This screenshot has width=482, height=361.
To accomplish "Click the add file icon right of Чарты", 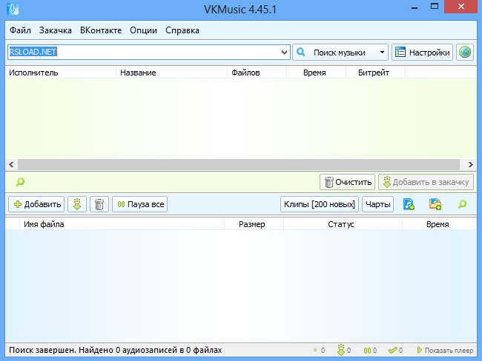I will point(409,204).
